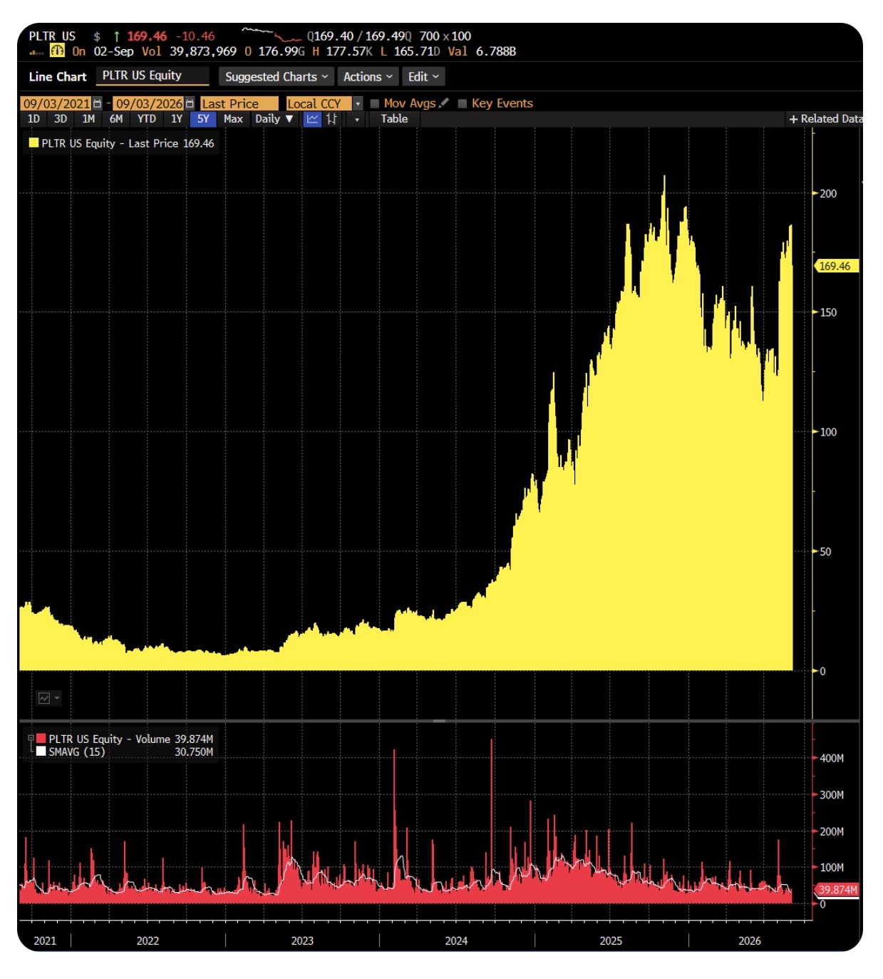Click the white SMAVG (15) legend swatch
The width and height of the screenshot is (883, 979).
pyautogui.click(x=41, y=751)
